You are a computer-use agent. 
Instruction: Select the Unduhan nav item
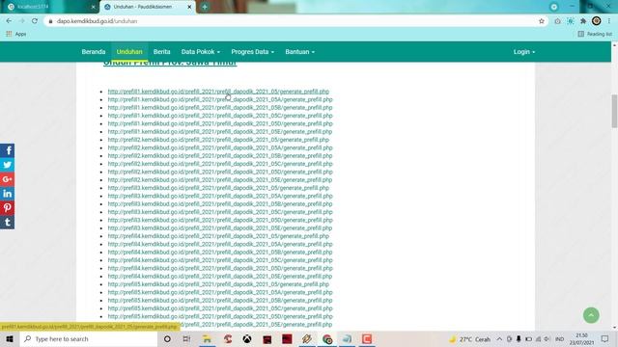[x=129, y=52]
